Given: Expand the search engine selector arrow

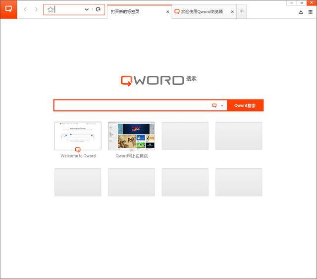Looking at the screenshot, I should (222, 106).
